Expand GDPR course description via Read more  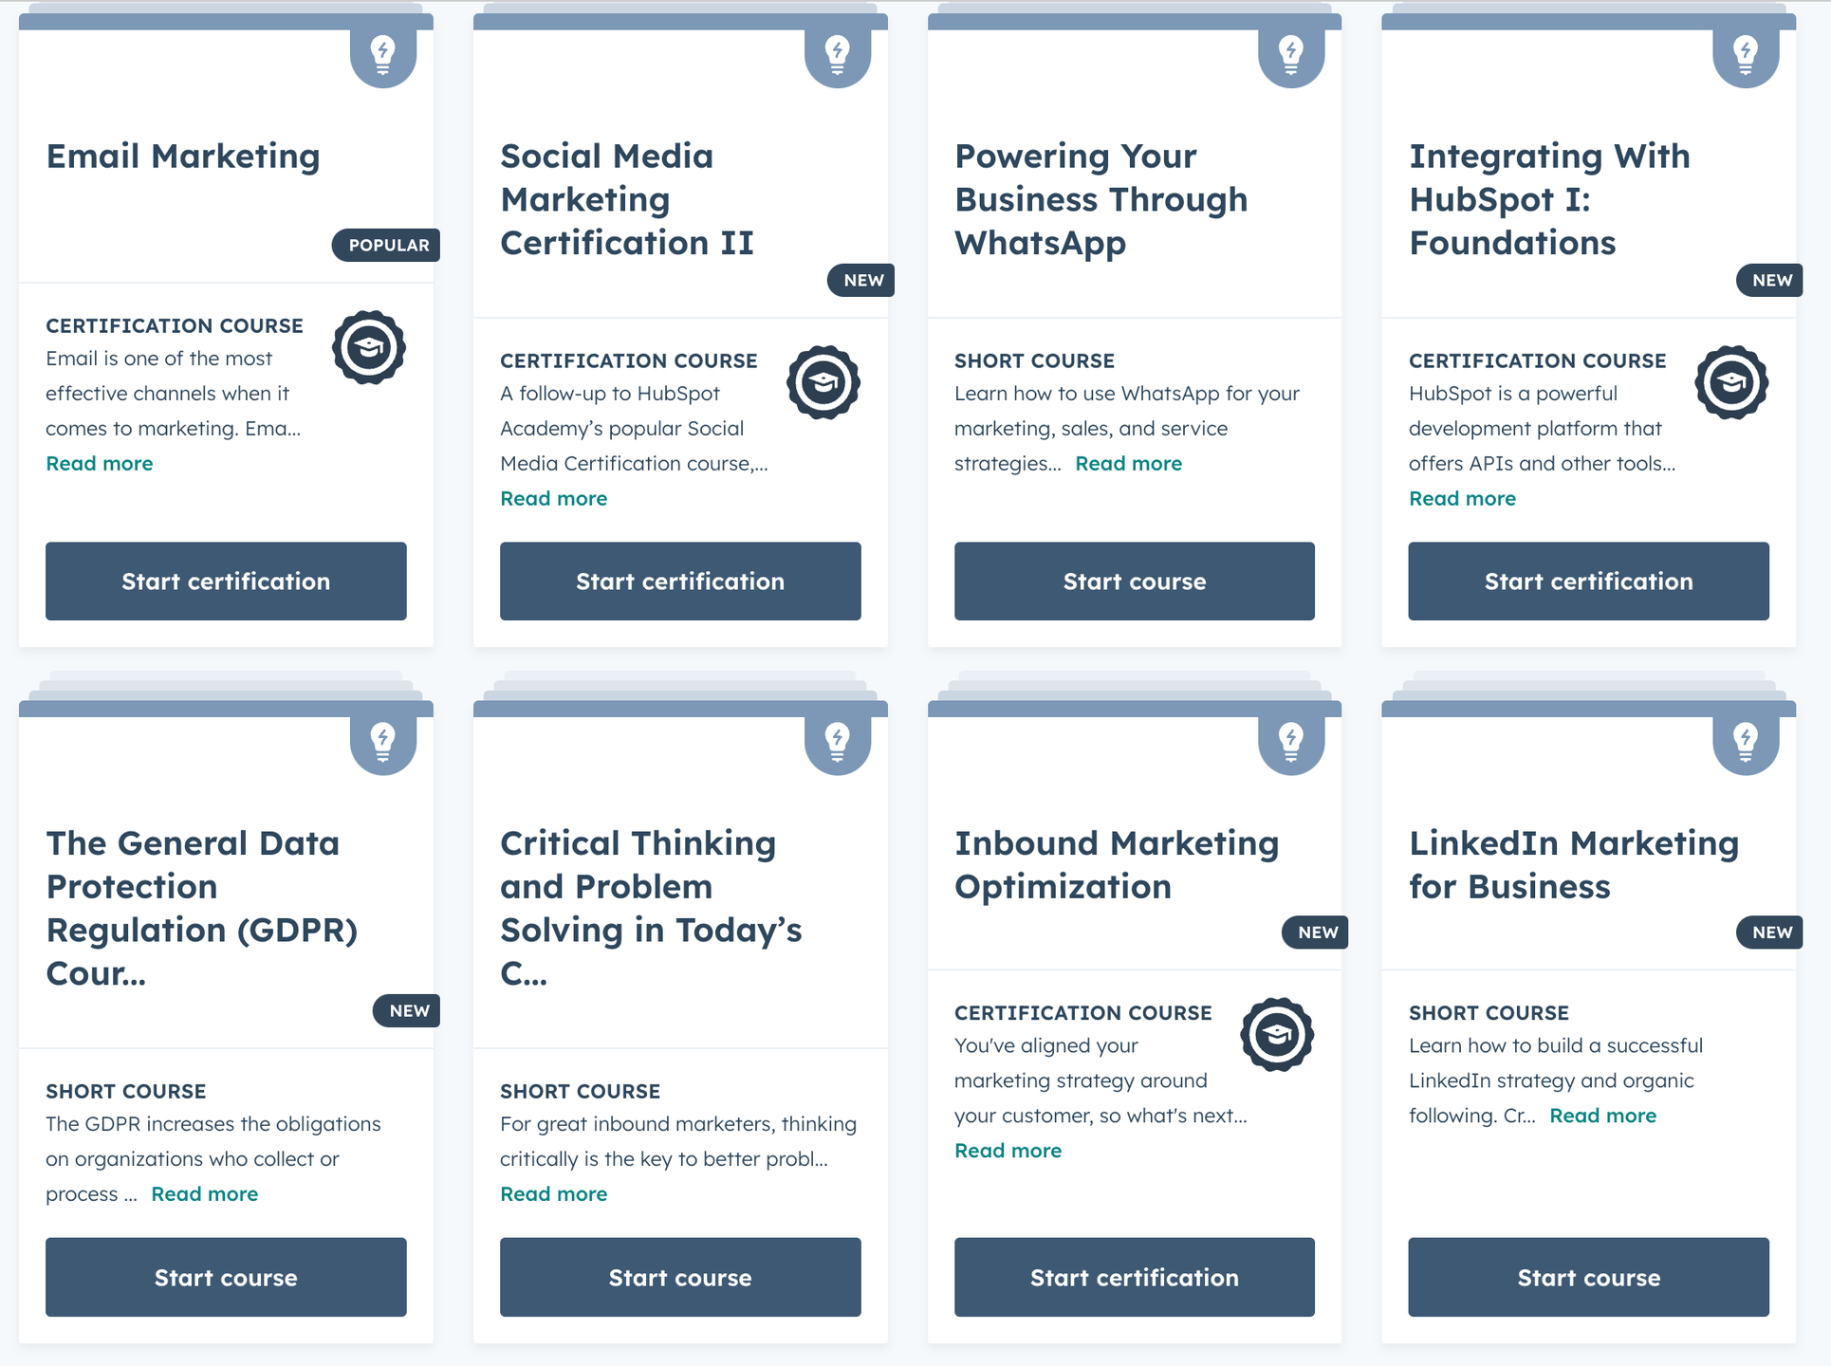pyautogui.click(x=204, y=1194)
